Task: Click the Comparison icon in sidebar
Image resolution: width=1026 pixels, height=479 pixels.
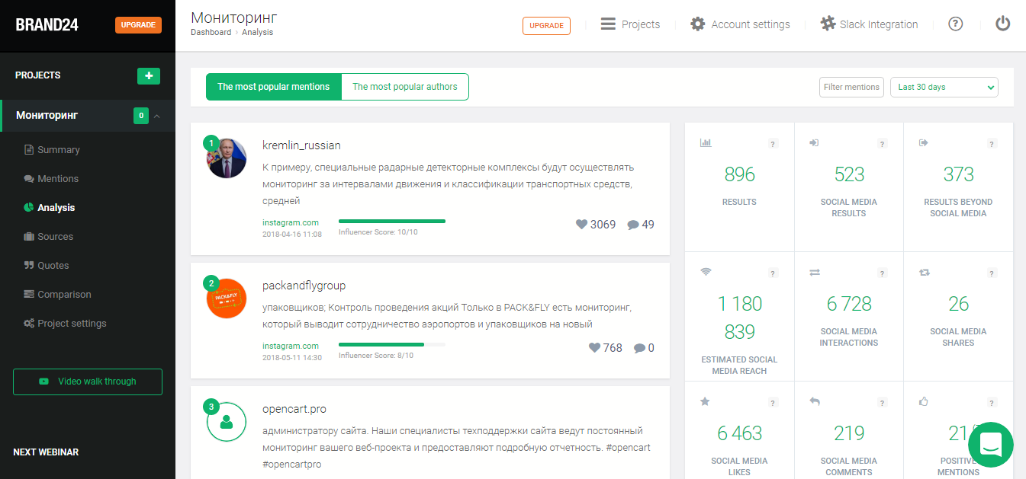Action: [x=29, y=294]
